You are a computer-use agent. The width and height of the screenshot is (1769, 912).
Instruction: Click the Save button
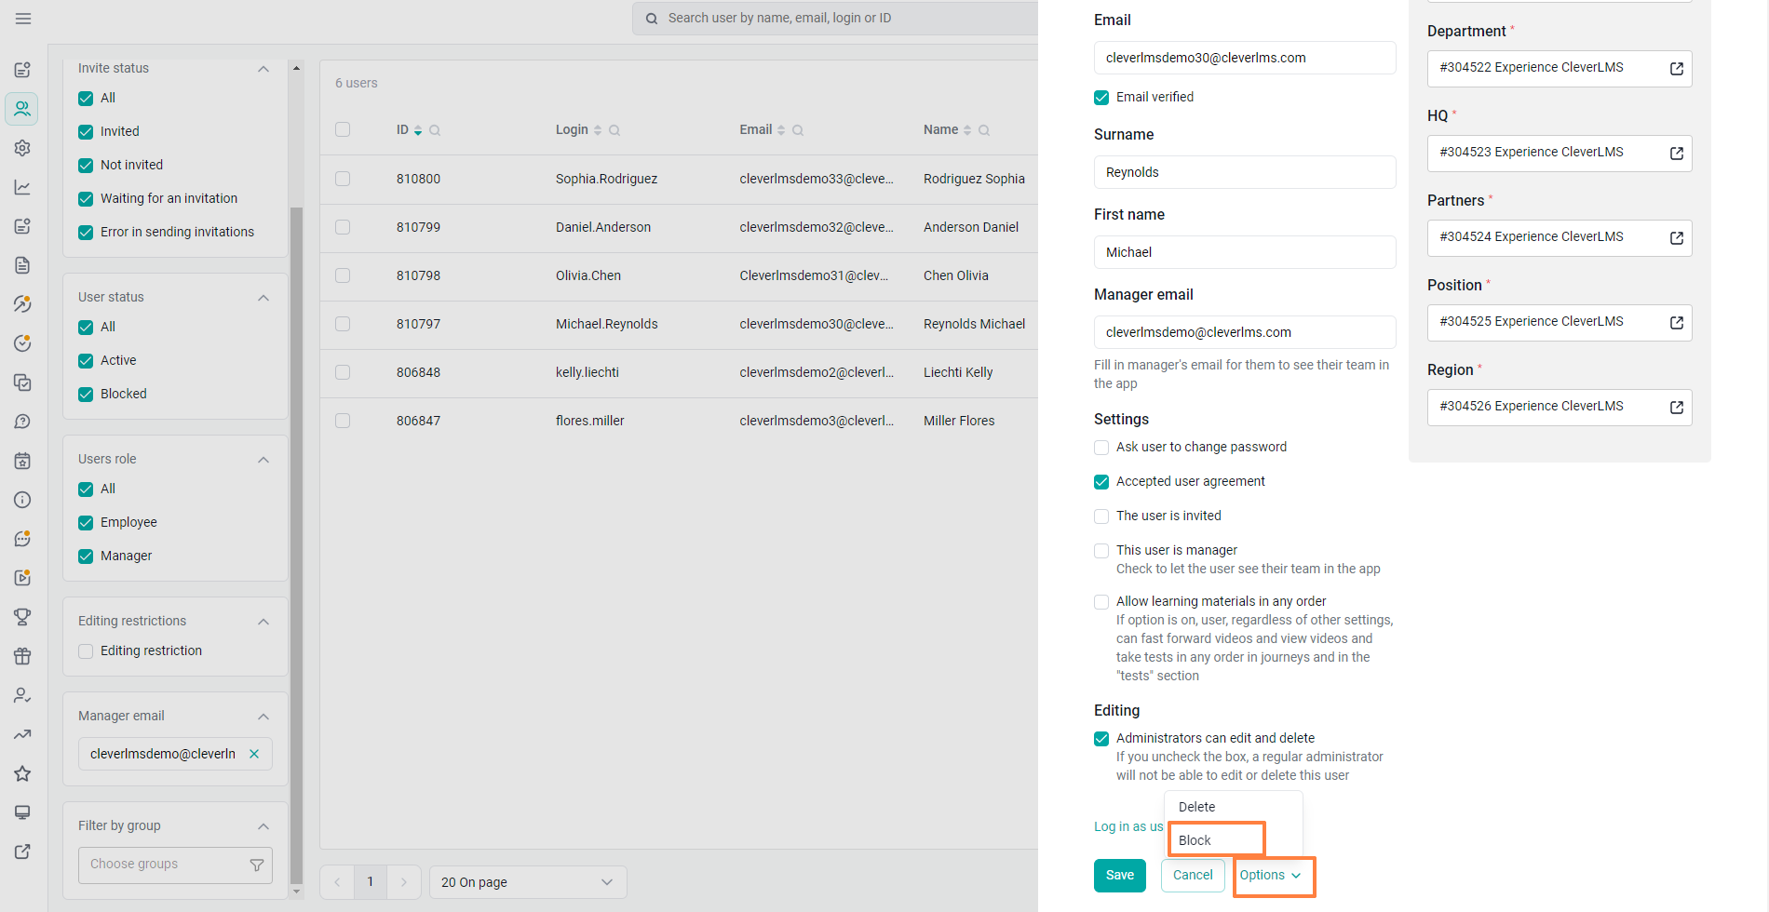(x=1120, y=876)
